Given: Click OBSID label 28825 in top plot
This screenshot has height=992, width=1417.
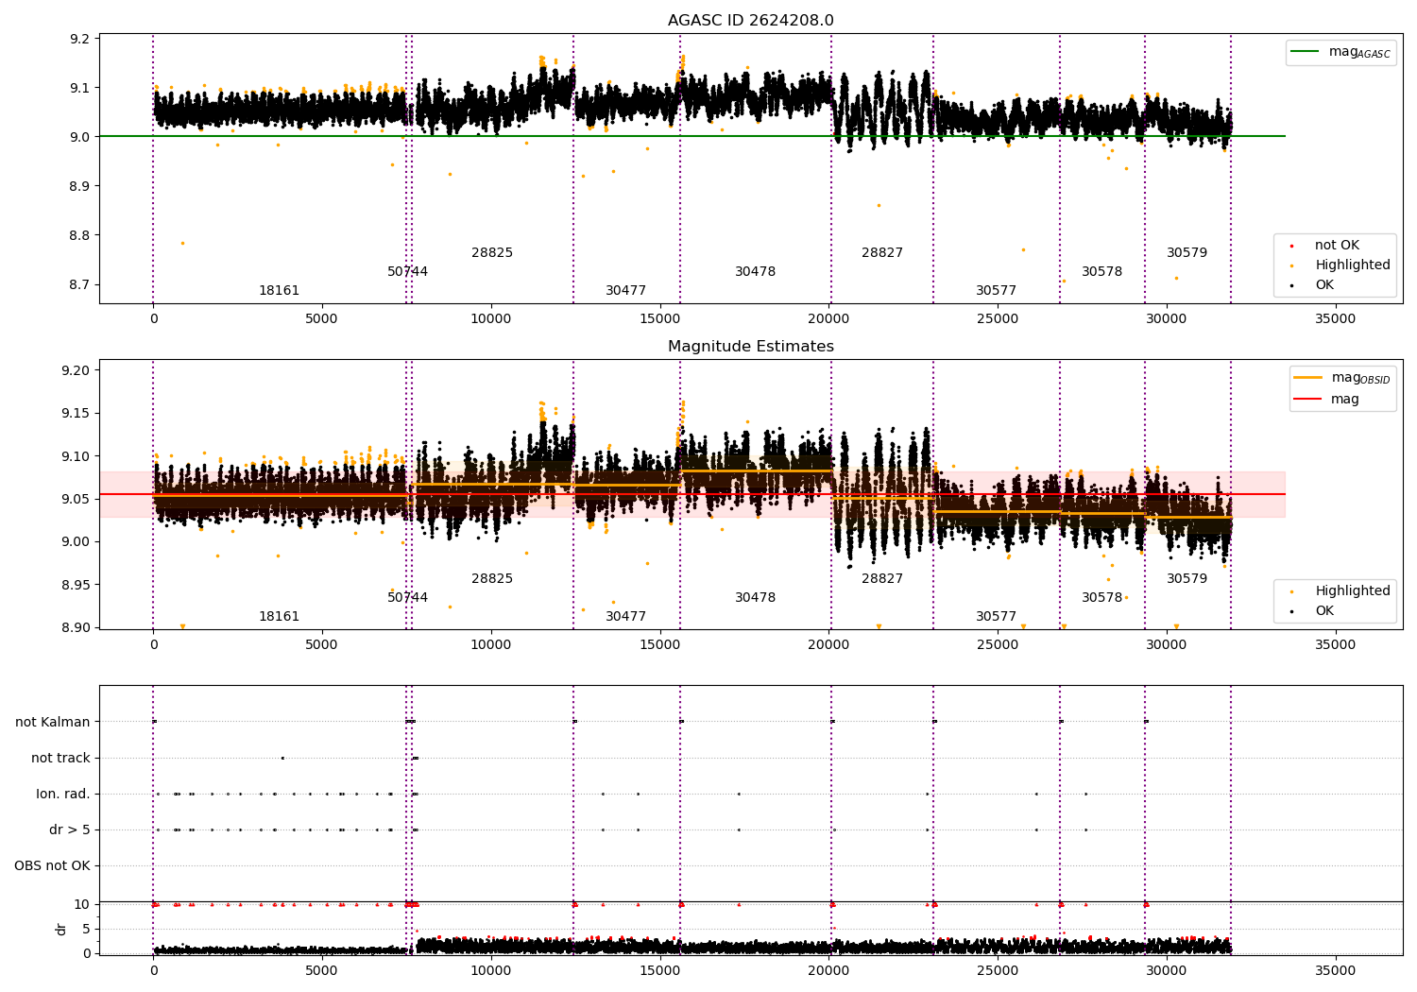Looking at the screenshot, I should [x=492, y=252].
